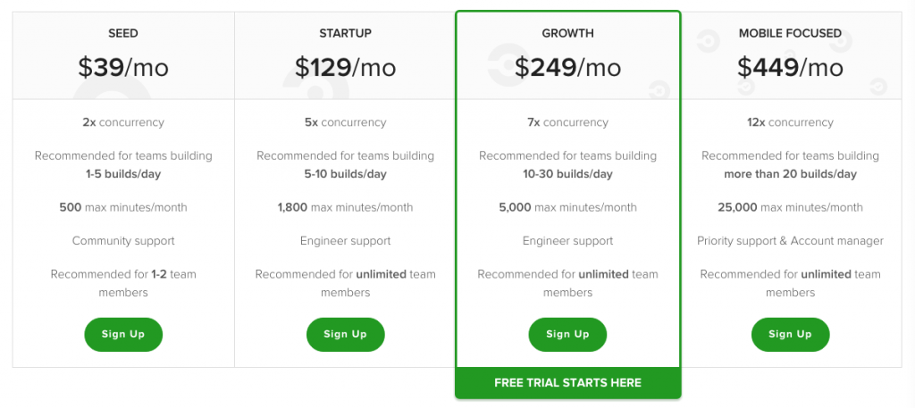
Task: Click Community support in Seed plan
Action: pos(123,241)
